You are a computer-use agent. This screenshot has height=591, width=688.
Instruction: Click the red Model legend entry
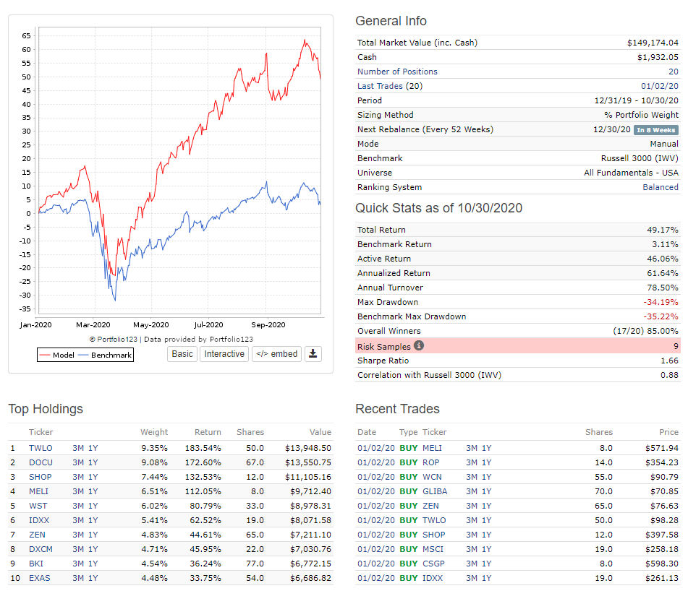coord(56,355)
